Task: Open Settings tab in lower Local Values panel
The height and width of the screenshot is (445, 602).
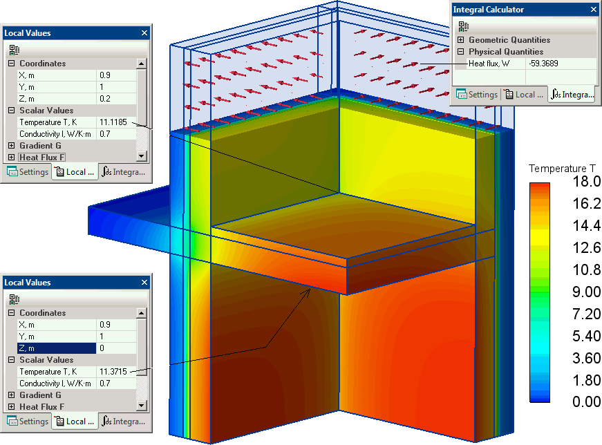Action: 28,422
